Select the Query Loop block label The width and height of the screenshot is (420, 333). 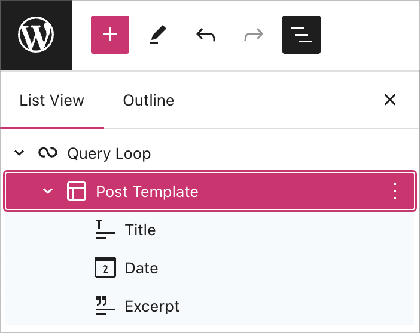pyautogui.click(x=109, y=153)
